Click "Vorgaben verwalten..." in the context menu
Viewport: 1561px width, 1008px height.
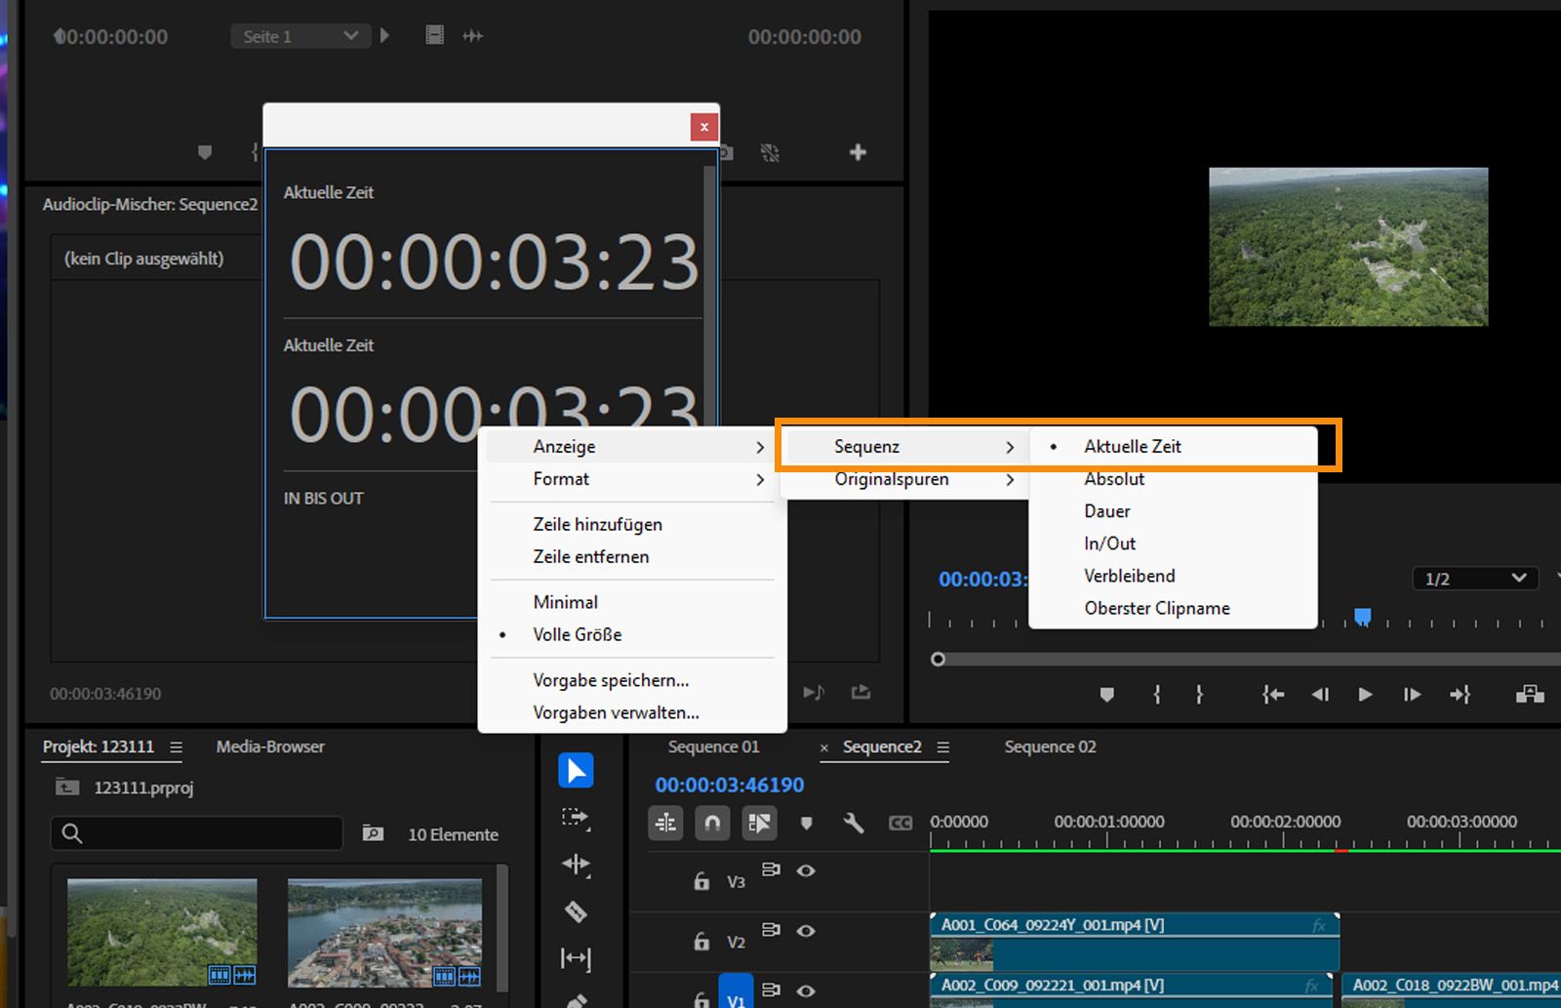pyautogui.click(x=616, y=712)
